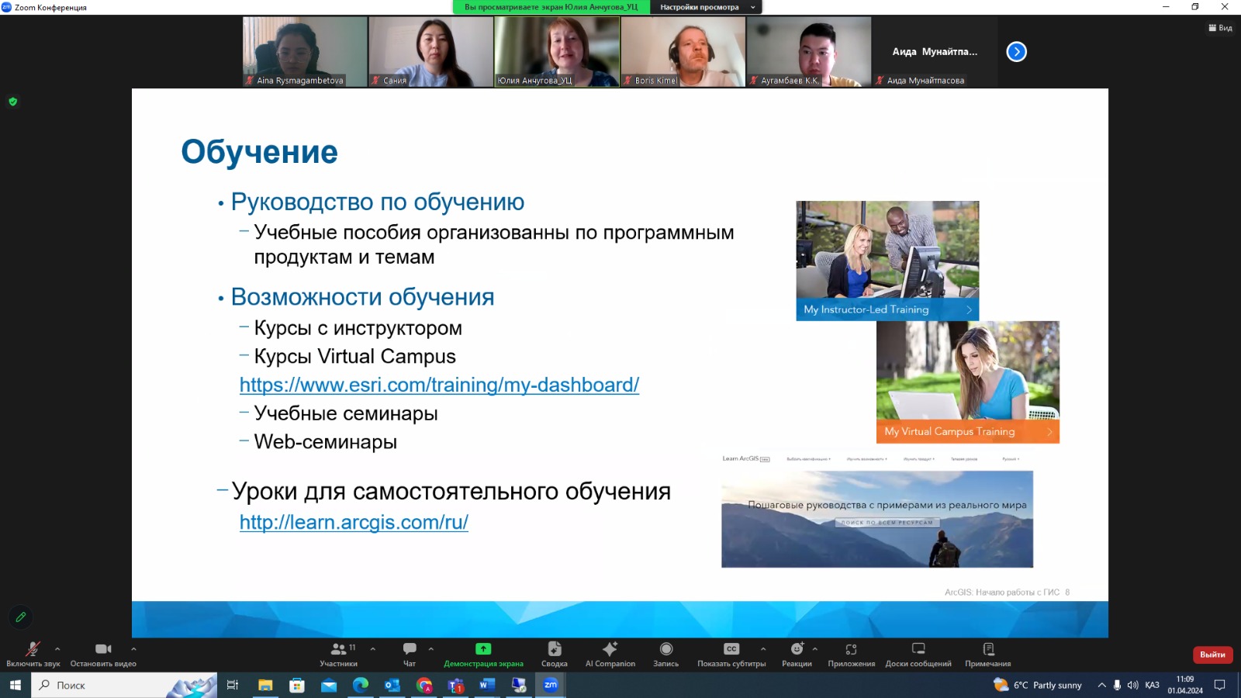1241x698 pixels.
Task: Show next participants with blue arrow
Action: 1017,52
